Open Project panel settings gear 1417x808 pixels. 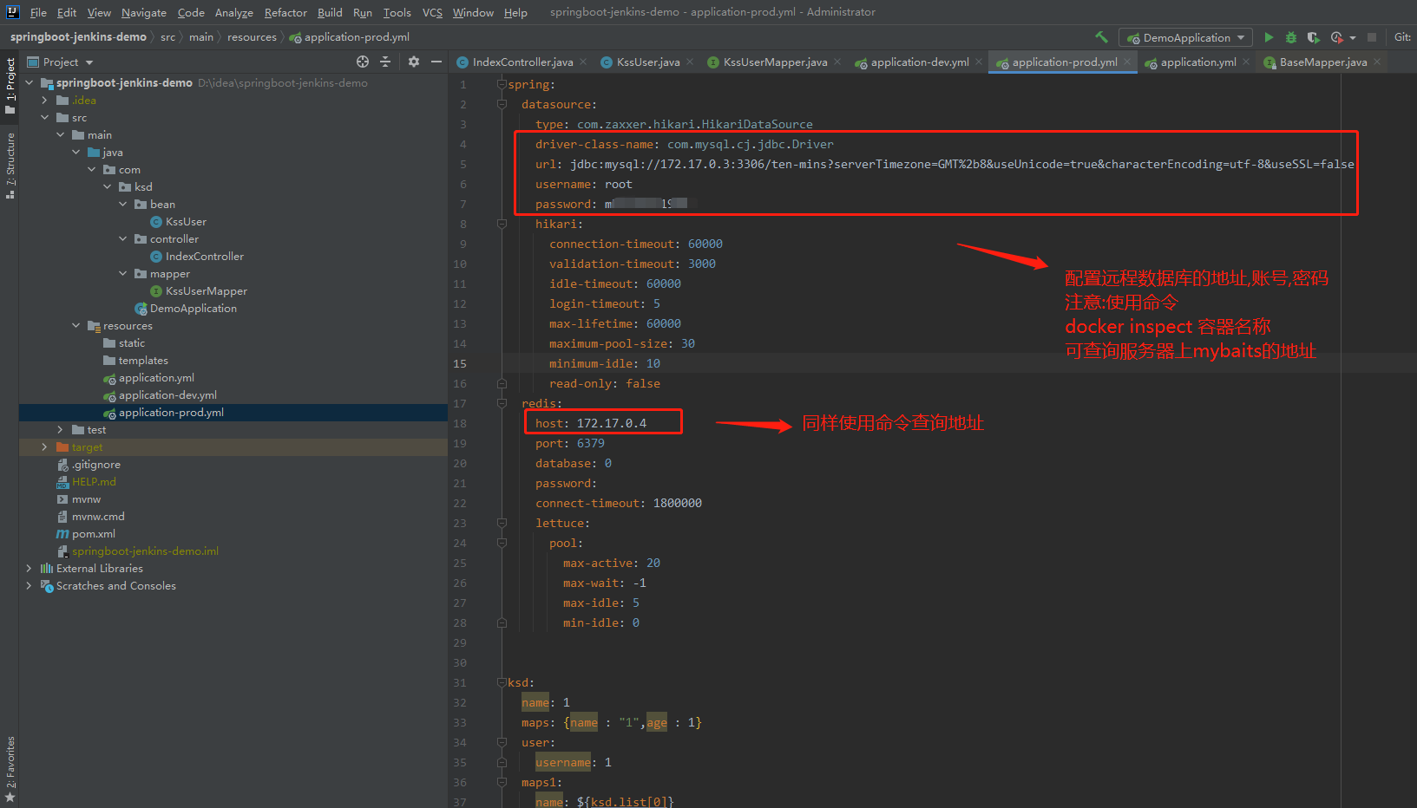click(414, 62)
